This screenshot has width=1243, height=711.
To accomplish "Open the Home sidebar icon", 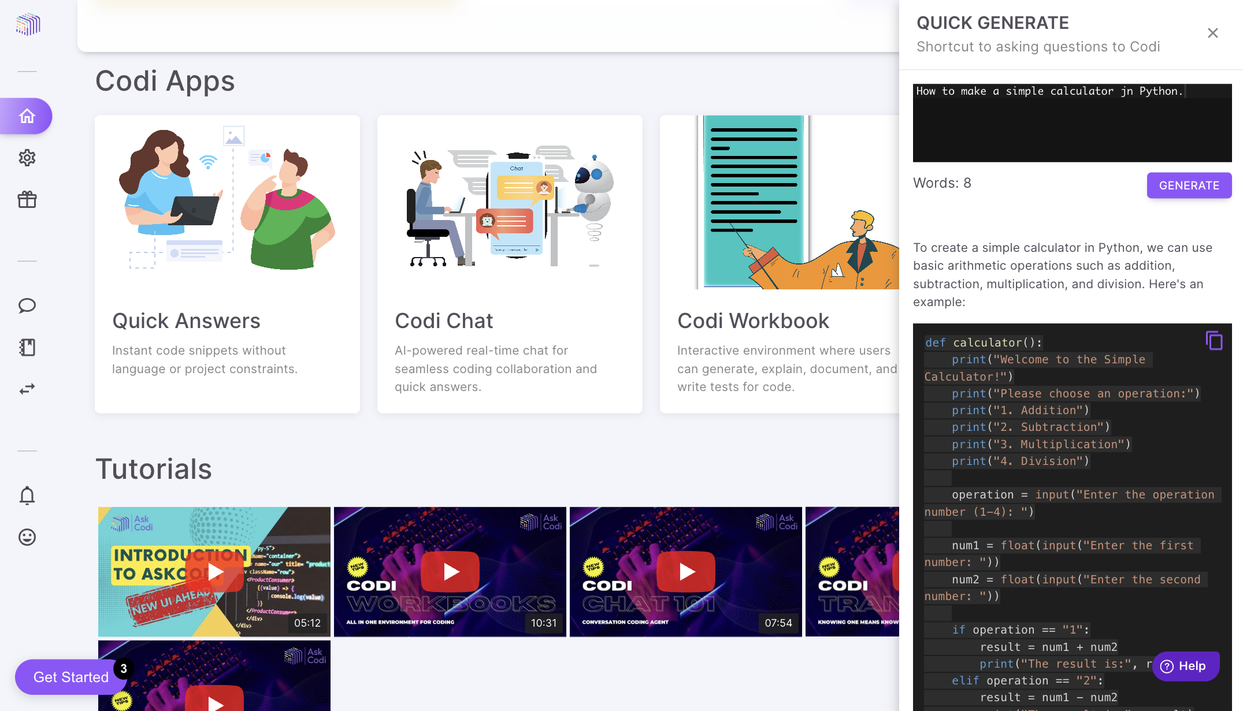I will [27, 116].
